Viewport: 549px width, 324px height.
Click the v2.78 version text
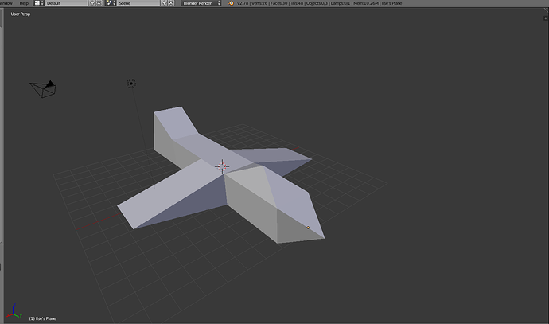243,3
